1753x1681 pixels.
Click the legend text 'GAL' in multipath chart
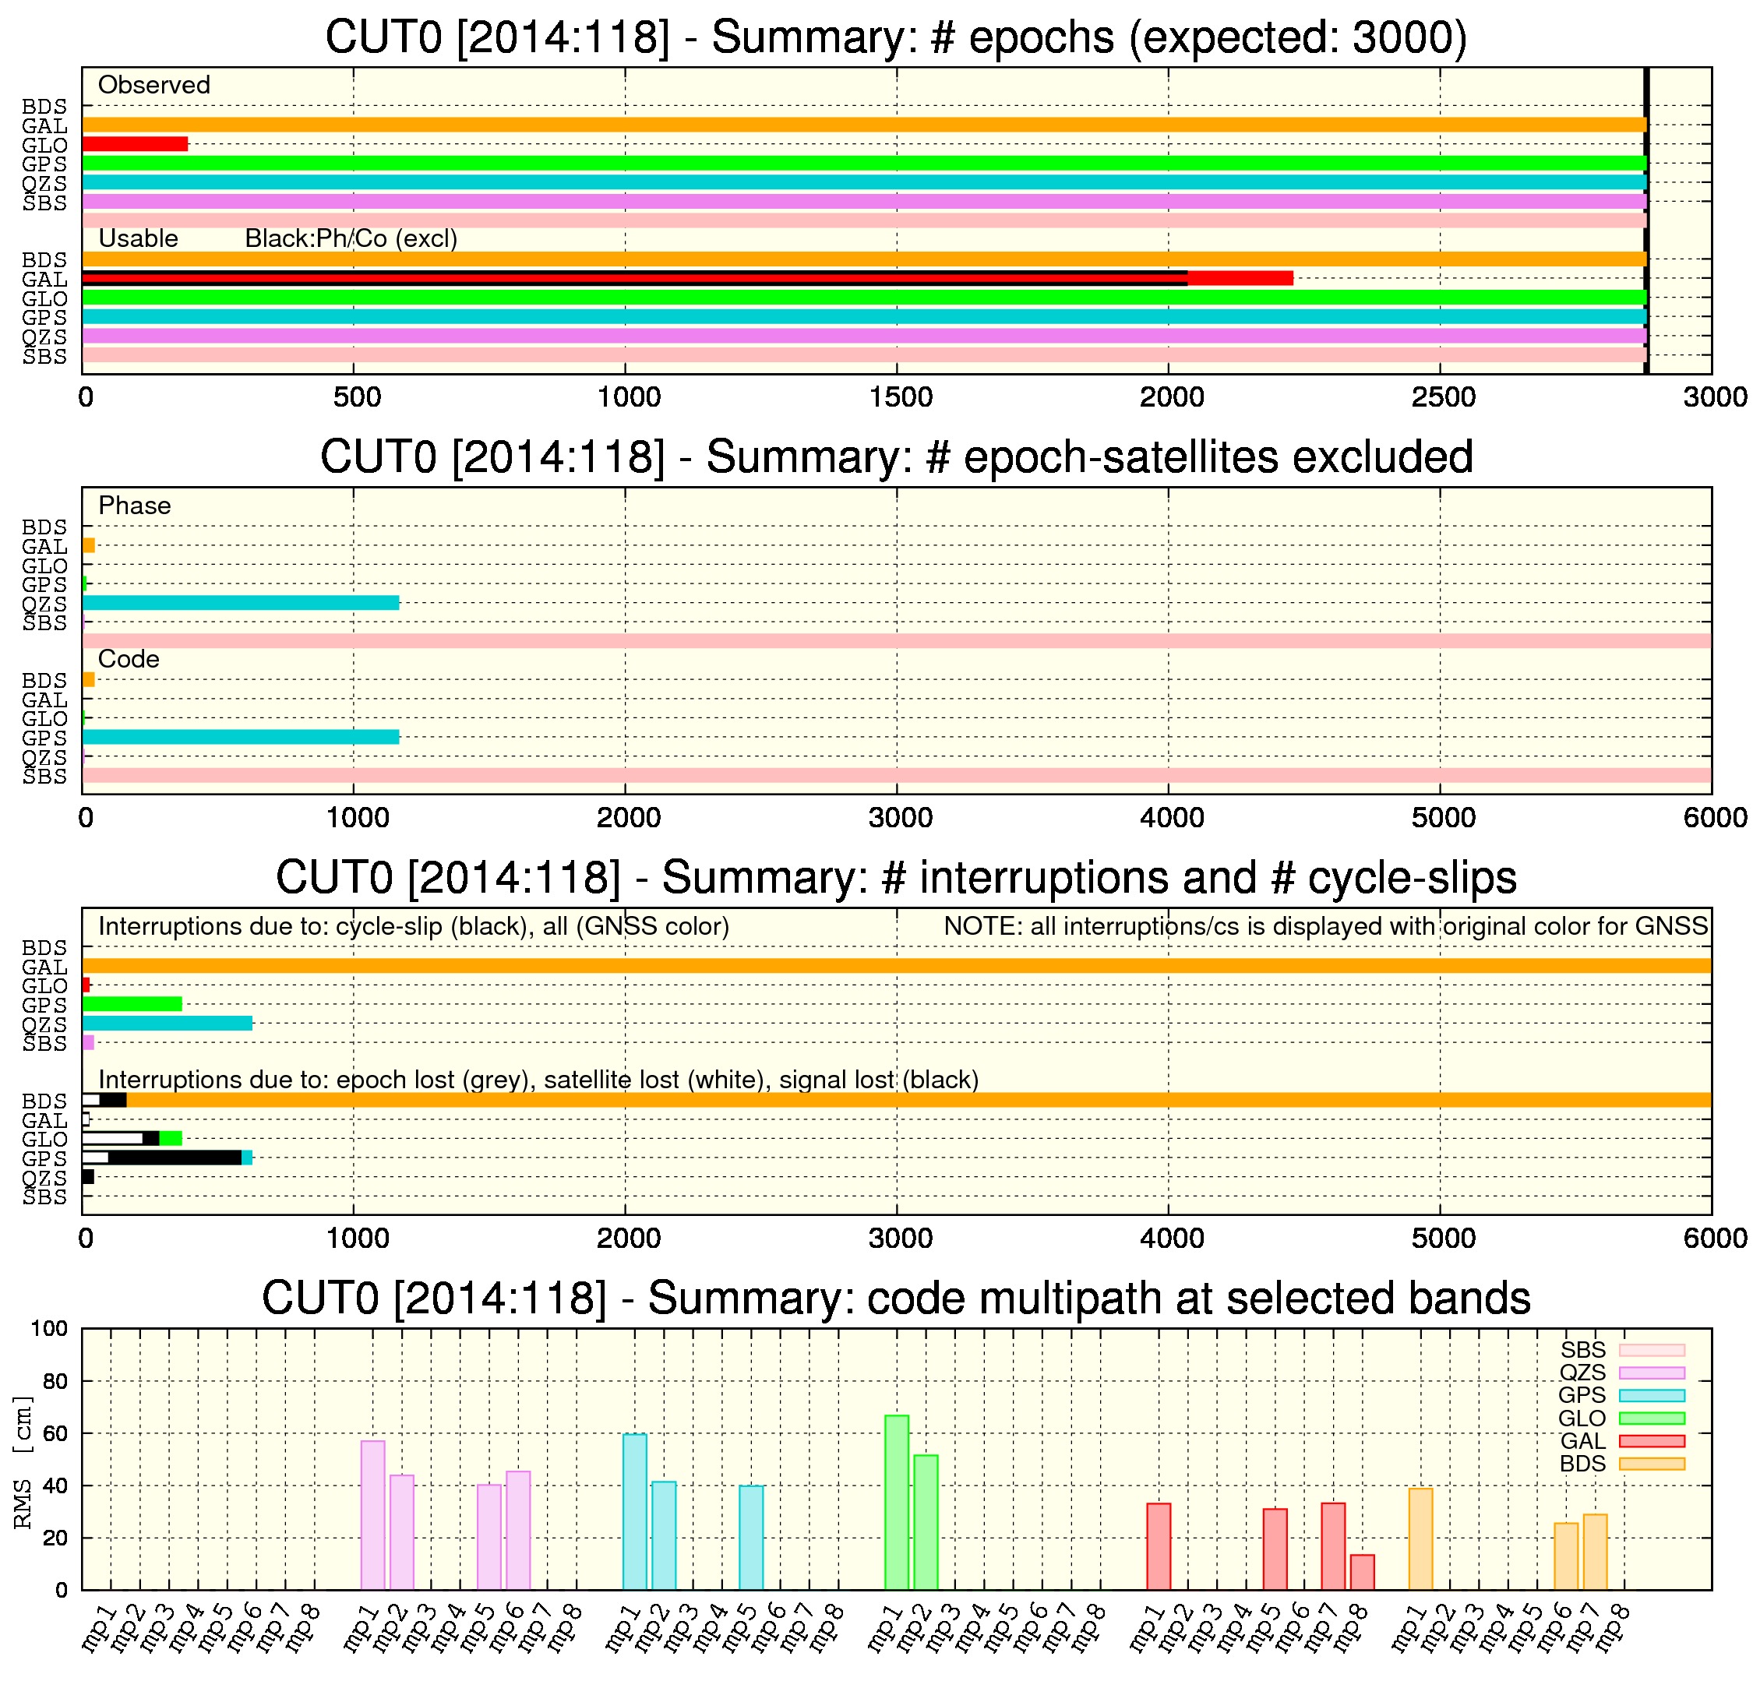click(1583, 1441)
